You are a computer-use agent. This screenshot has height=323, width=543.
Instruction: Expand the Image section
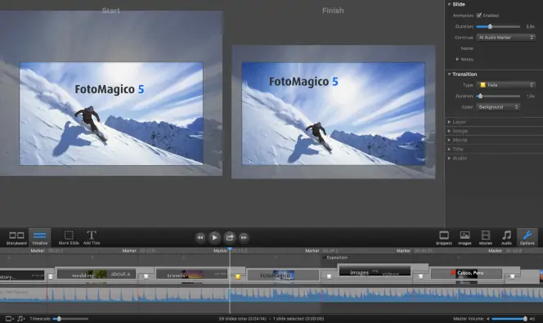coord(449,131)
